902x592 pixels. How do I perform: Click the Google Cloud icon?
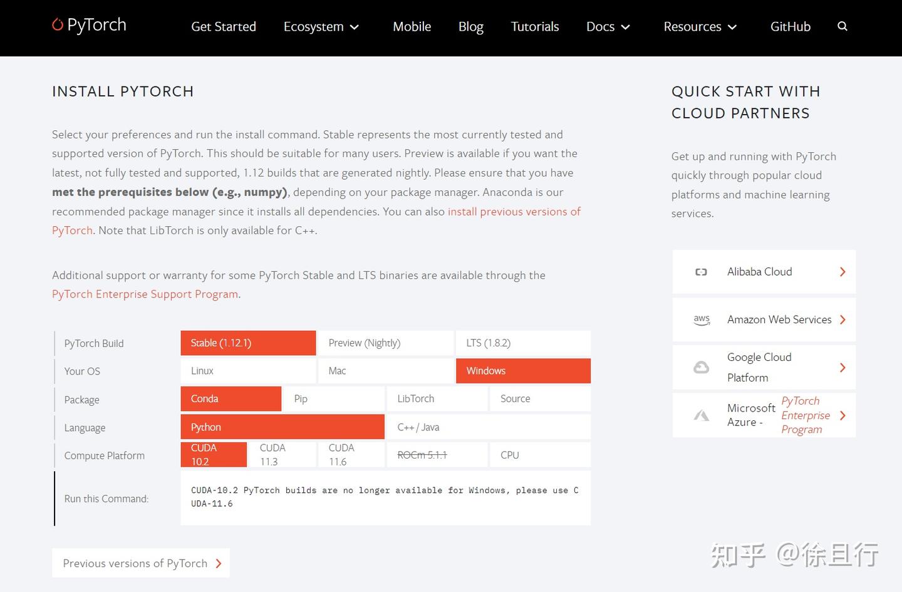(x=701, y=367)
